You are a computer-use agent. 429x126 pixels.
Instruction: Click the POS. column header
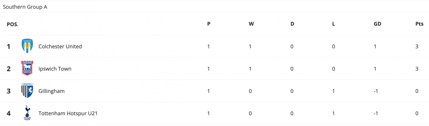pos(12,24)
